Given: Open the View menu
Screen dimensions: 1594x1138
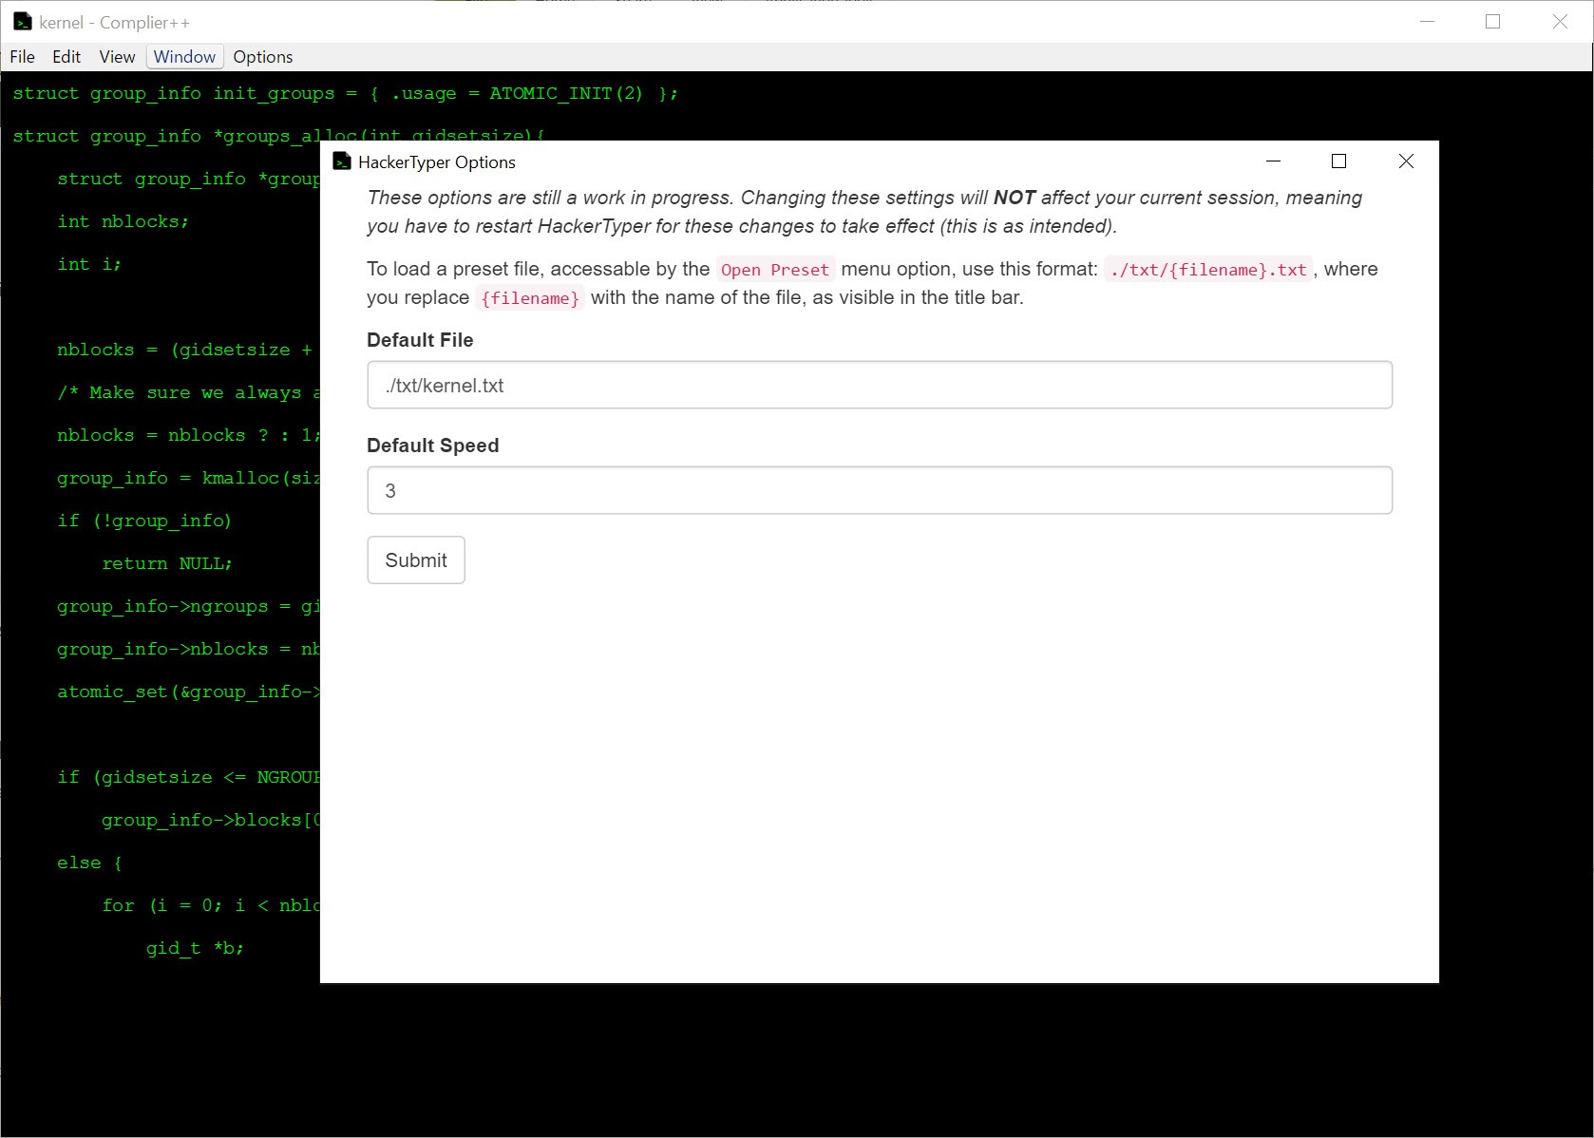Looking at the screenshot, I should tap(117, 57).
